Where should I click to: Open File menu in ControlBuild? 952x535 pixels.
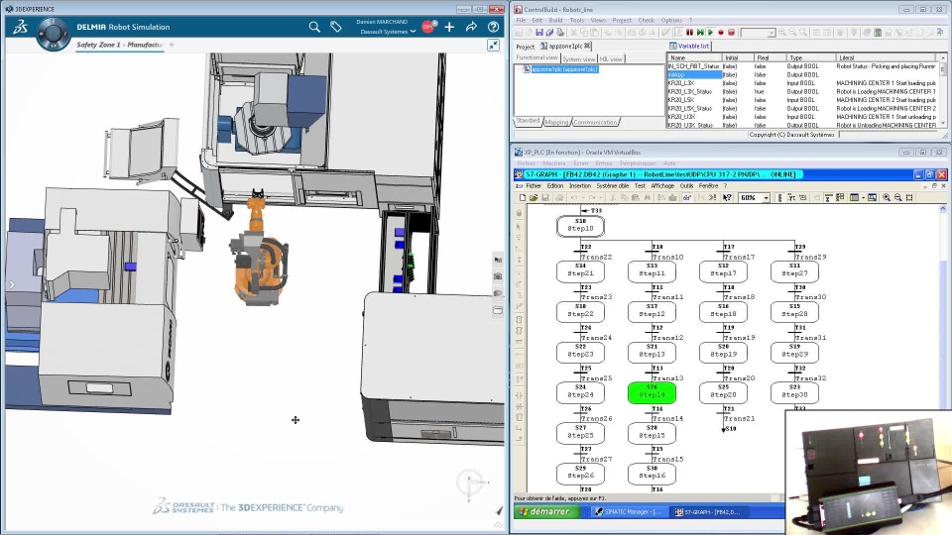click(x=521, y=20)
